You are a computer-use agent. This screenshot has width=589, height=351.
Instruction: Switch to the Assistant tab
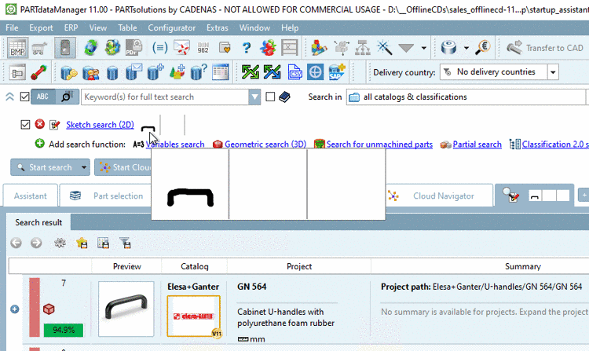click(31, 196)
